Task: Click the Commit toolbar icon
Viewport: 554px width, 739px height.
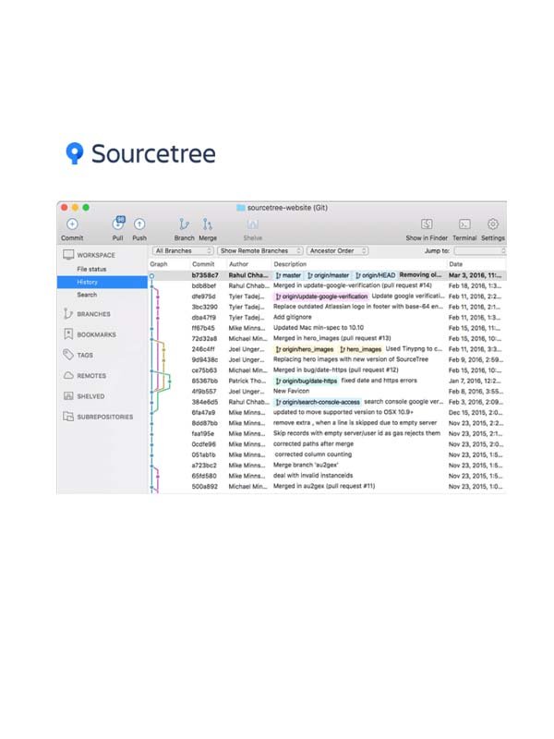Action: 72,224
